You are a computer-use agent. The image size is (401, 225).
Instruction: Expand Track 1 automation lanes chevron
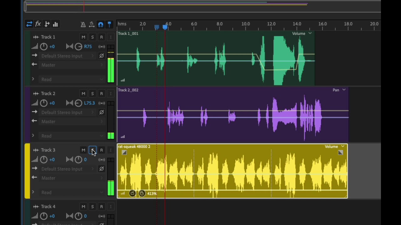pos(33,79)
